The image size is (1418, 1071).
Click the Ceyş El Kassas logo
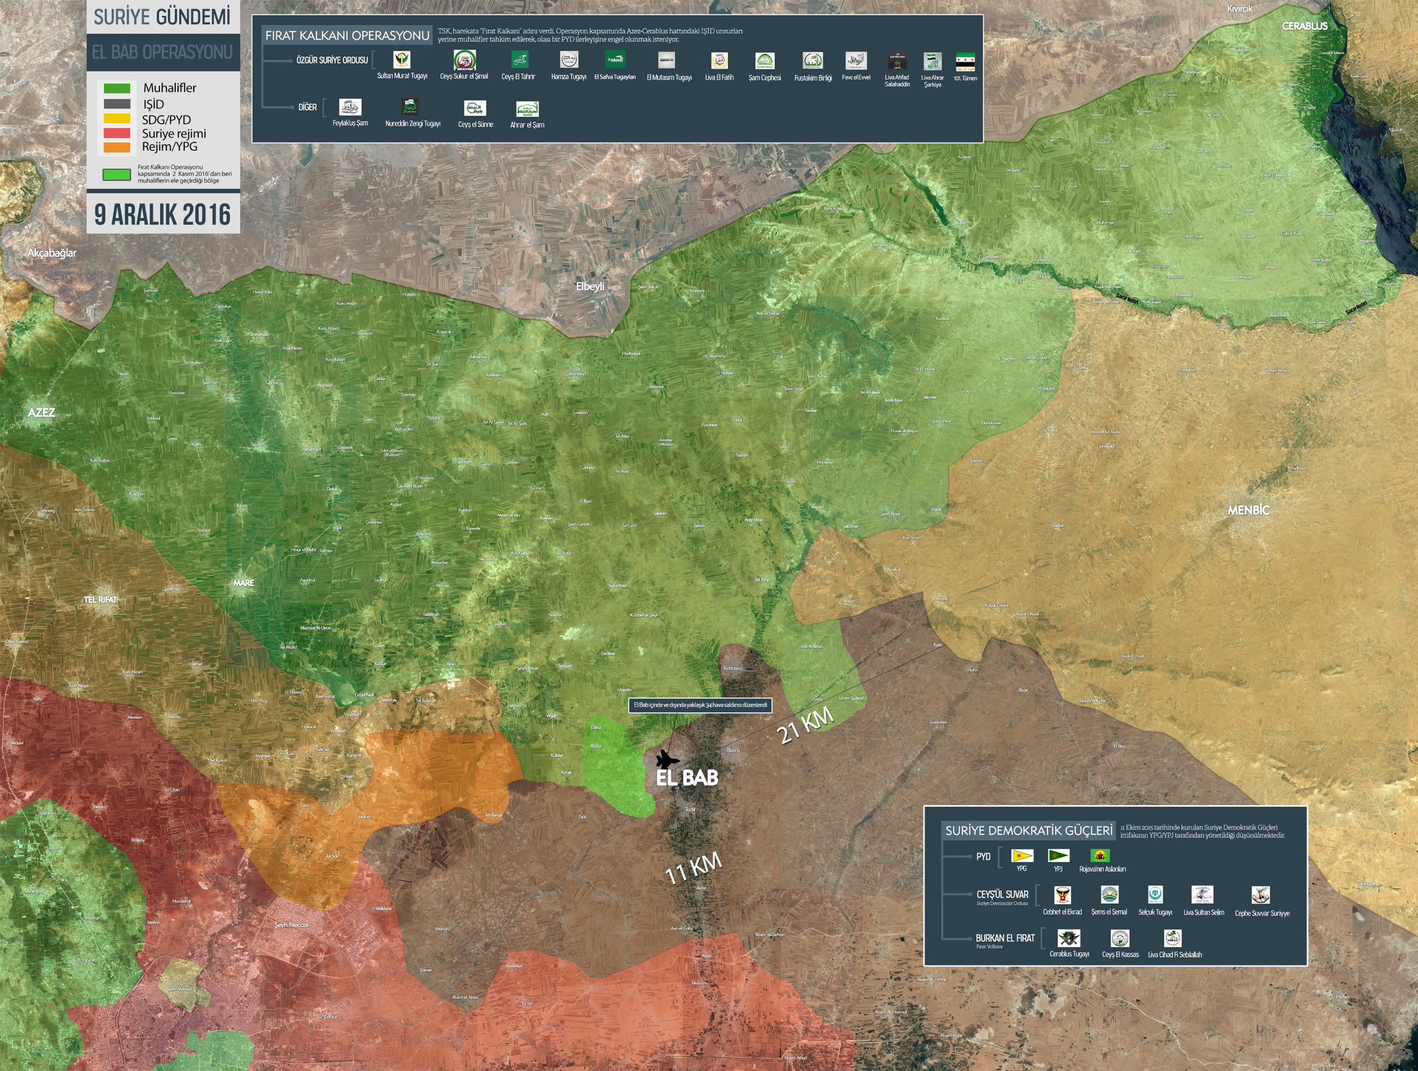click(1120, 939)
